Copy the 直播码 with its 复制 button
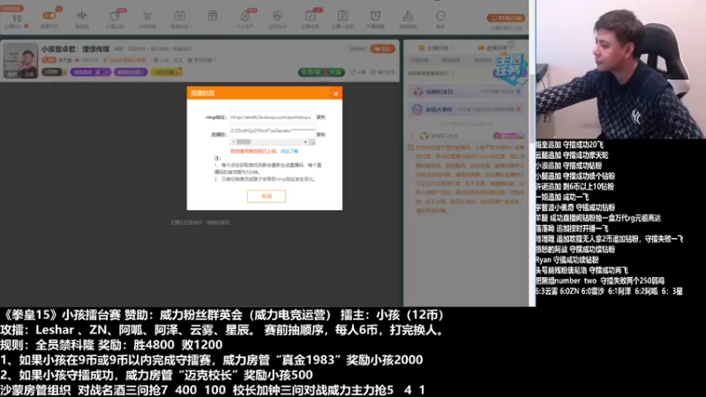Screen dimensions: 706x397 point(320,134)
